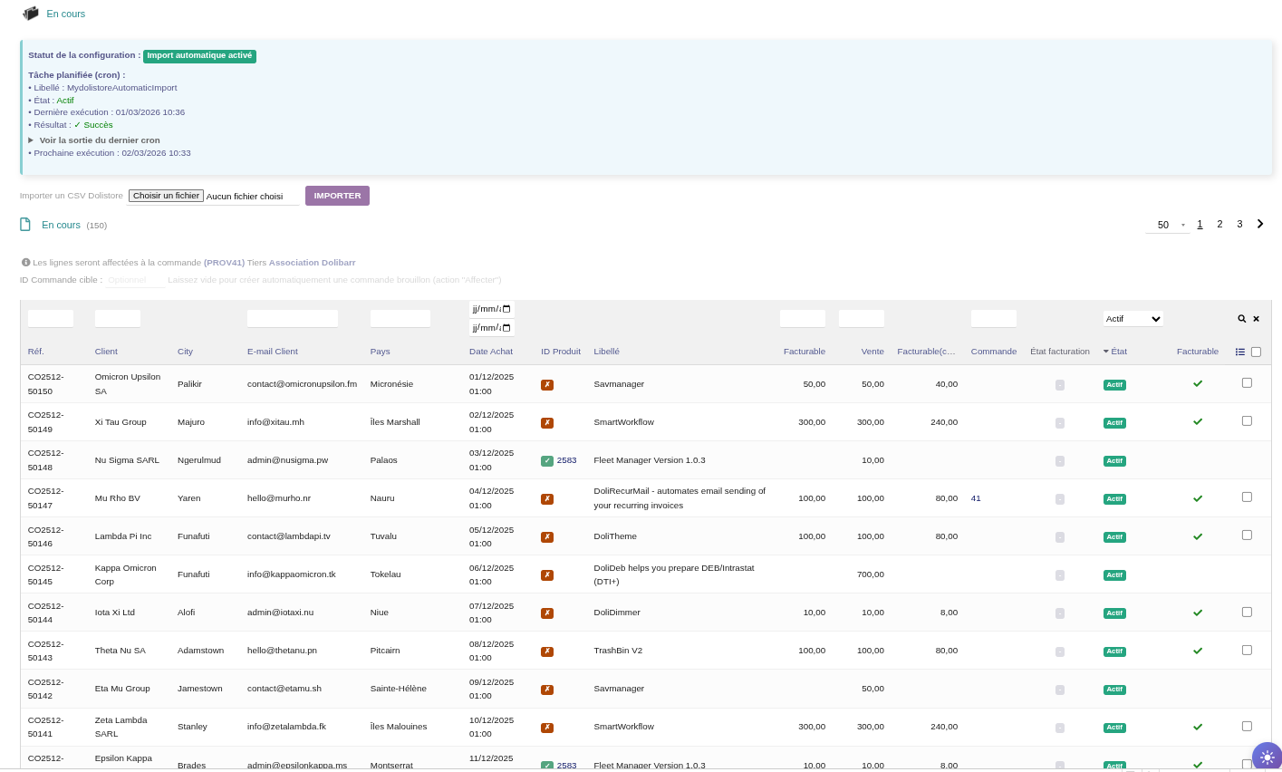
Task: Open the 50 rows-per-page dropdown
Action: point(1167,225)
